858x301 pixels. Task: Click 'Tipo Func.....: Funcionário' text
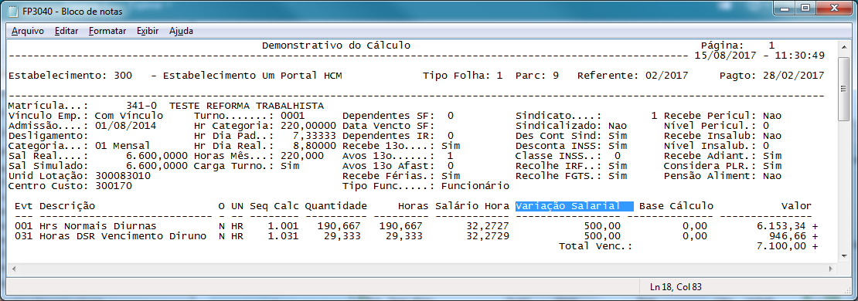426,186
